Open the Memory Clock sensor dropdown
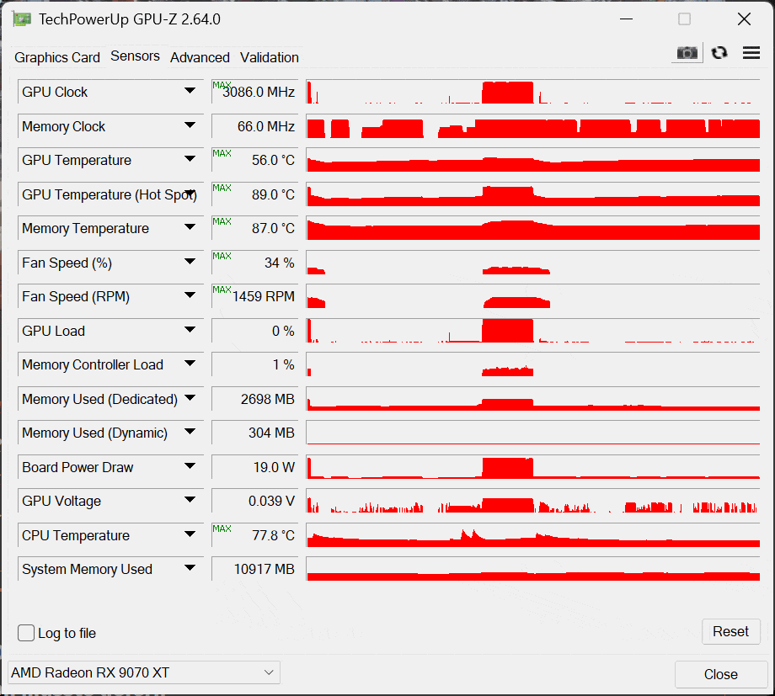775x696 pixels. tap(190, 125)
